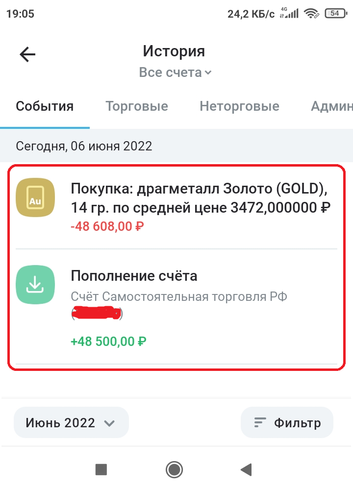Expand the chevron next to Все счета
This screenshot has height=489, width=353.
point(208,73)
